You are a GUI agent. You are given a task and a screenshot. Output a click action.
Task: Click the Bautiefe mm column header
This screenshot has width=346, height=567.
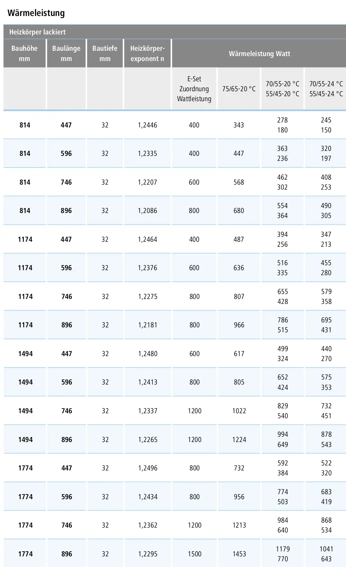(105, 53)
